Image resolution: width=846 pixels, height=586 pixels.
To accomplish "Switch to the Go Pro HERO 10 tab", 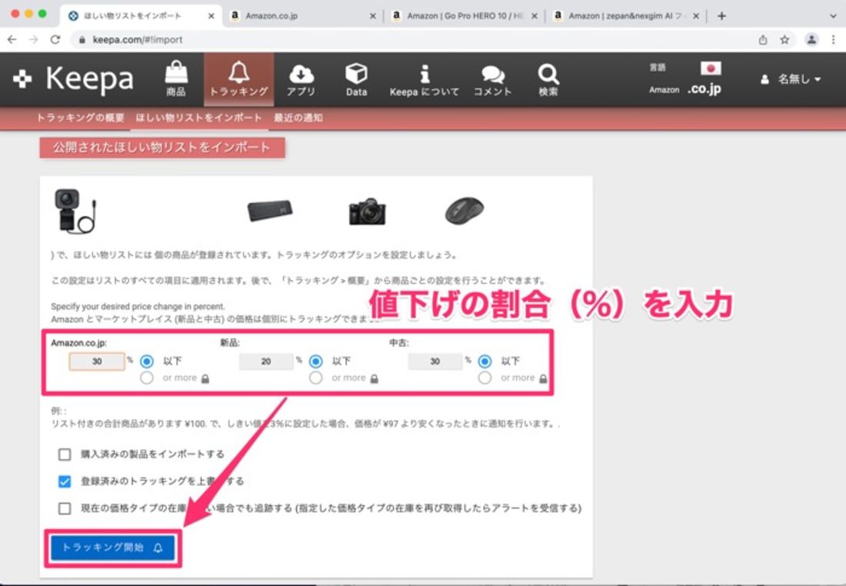I will tap(465, 15).
